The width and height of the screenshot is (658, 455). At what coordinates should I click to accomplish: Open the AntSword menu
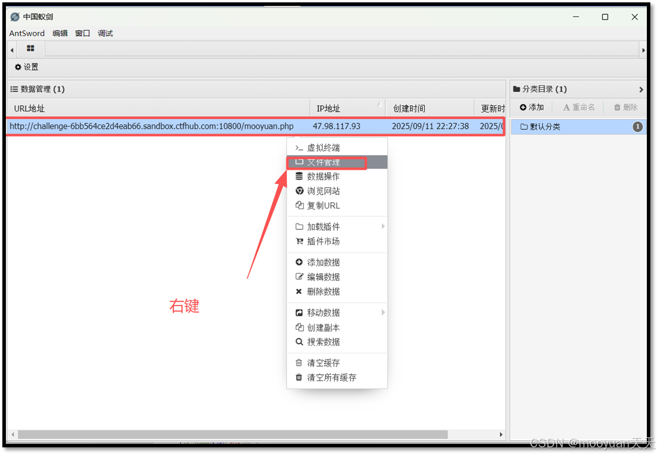pyautogui.click(x=27, y=34)
